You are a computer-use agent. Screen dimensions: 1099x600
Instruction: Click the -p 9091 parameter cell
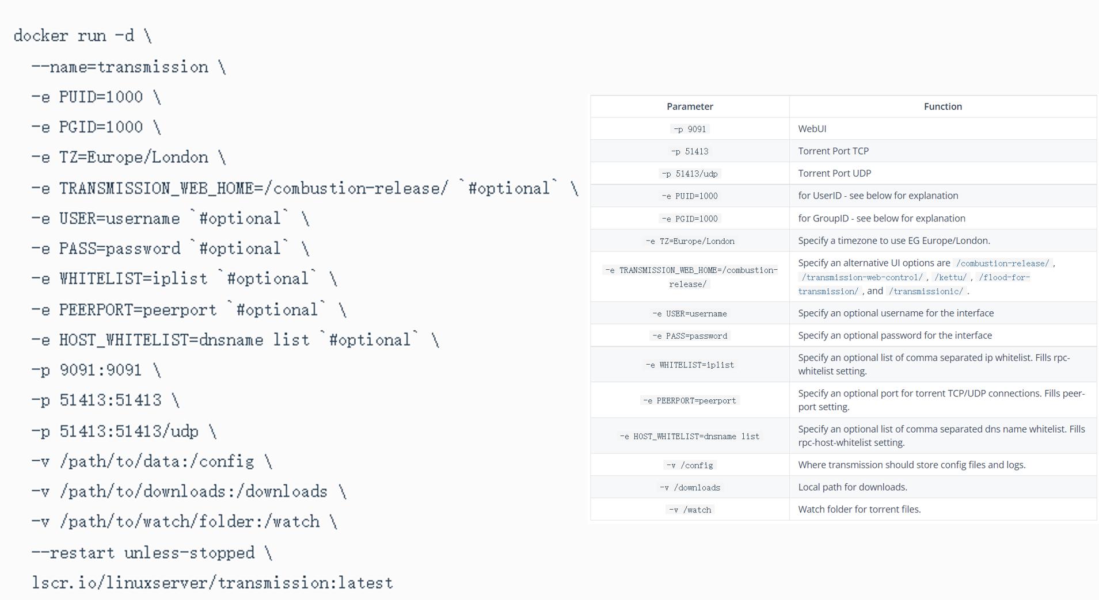pyautogui.click(x=690, y=129)
